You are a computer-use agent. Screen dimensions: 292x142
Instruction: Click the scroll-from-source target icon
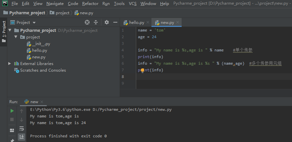click(x=87, y=22)
